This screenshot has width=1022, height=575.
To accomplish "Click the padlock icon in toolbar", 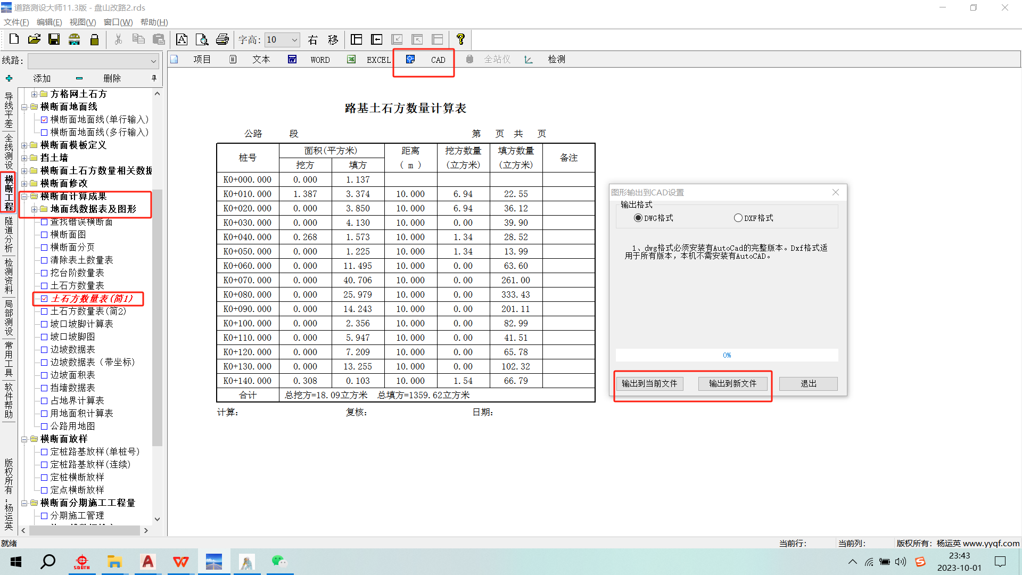I will click(x=94, y=39).
